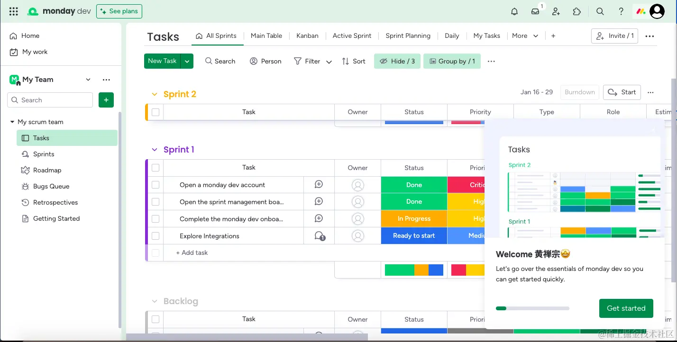
Task: Click the green add item plus button in sidebar
Action: (106, 100)
